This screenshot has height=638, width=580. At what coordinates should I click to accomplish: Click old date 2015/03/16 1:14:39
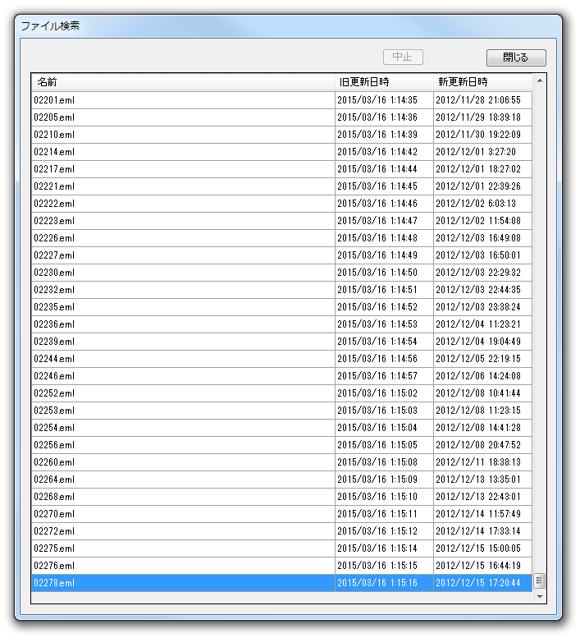(377, 135)
